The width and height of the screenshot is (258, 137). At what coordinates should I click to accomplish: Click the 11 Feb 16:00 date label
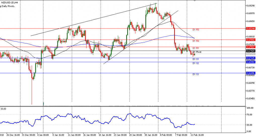pyautogui.click(x=197, y=135)
